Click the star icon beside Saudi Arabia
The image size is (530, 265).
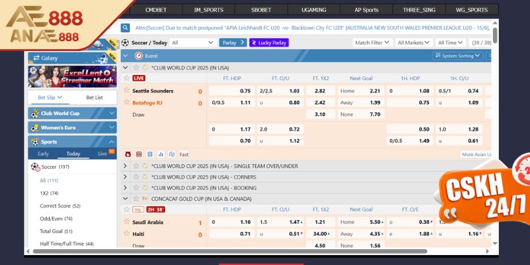pyautogui.click(x=127, y=222)
